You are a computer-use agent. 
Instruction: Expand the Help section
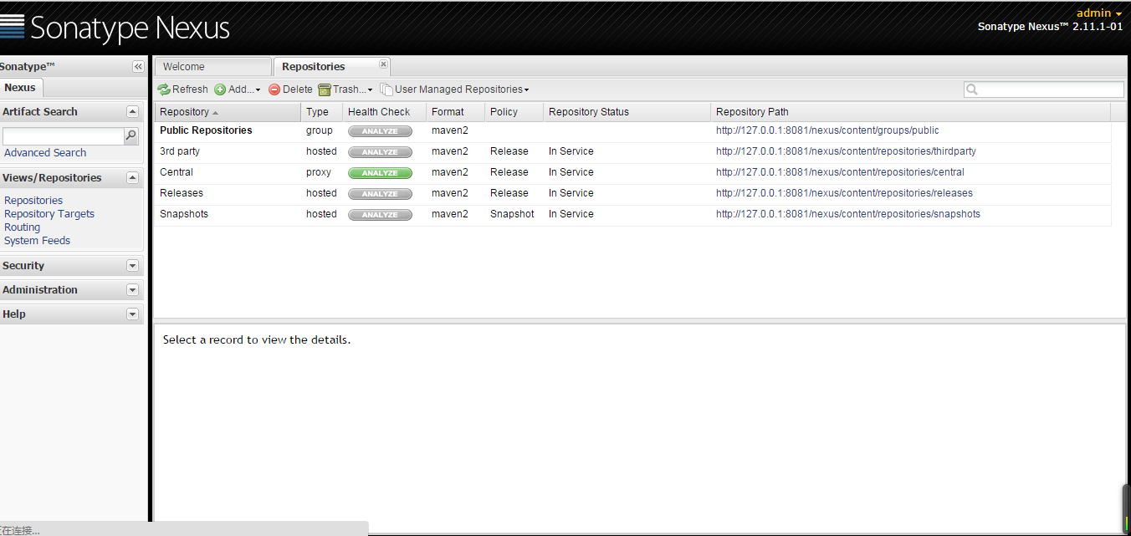click(x=132, y=314)
